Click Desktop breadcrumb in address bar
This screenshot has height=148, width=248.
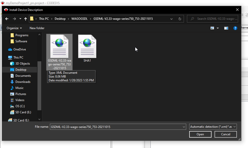click(x=60, y=19)
